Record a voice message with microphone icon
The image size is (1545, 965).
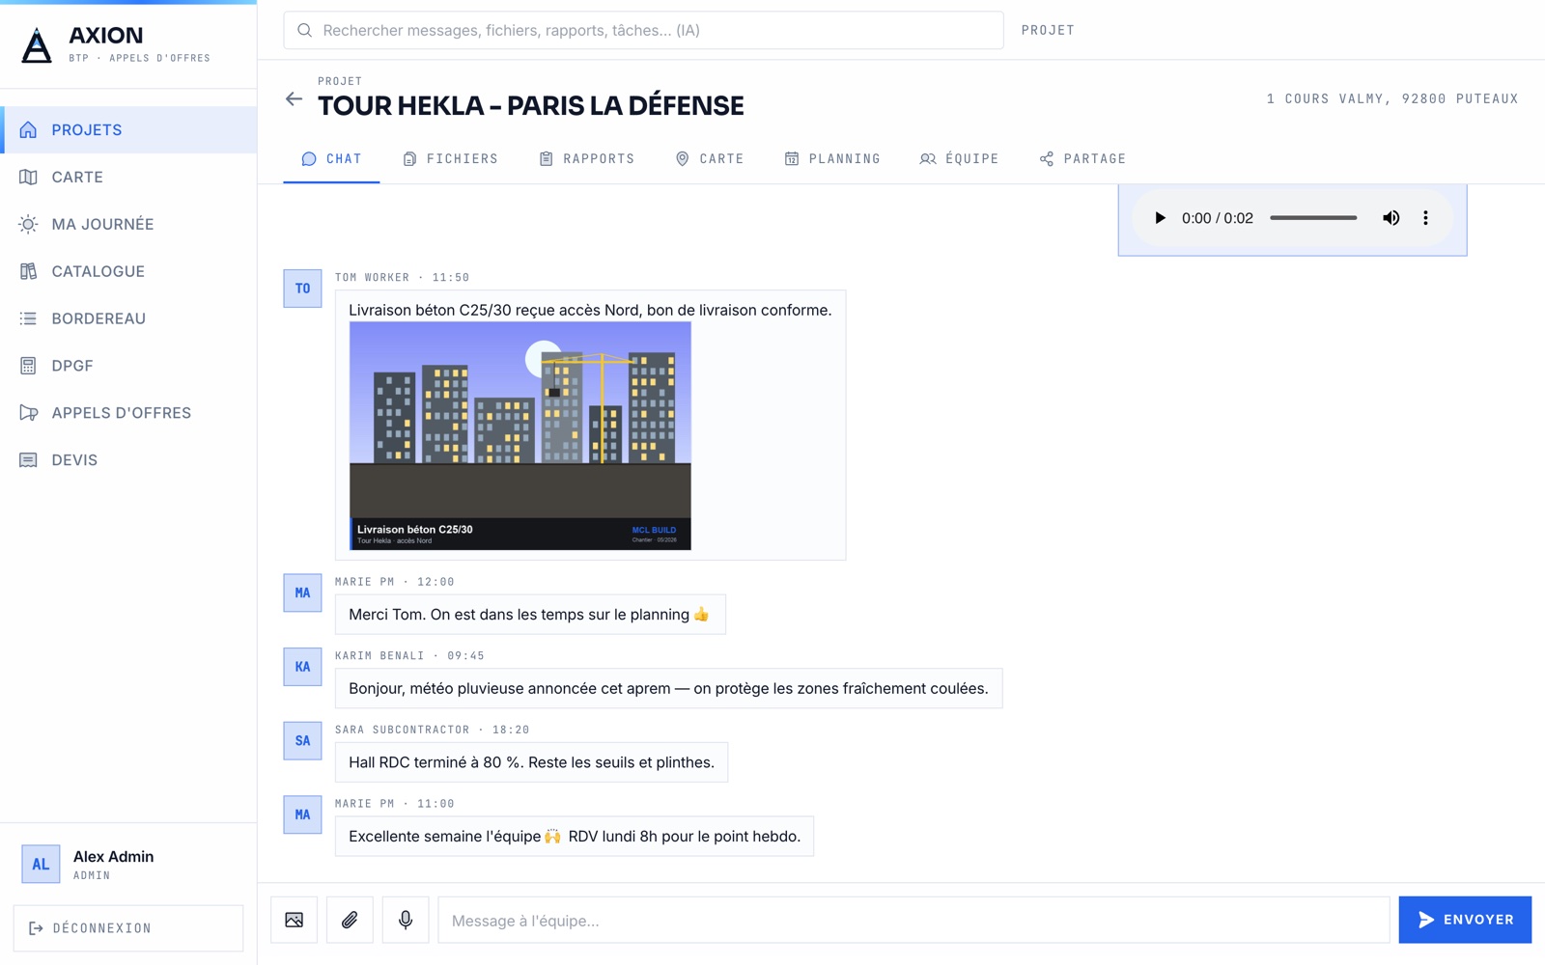[406, 920]
